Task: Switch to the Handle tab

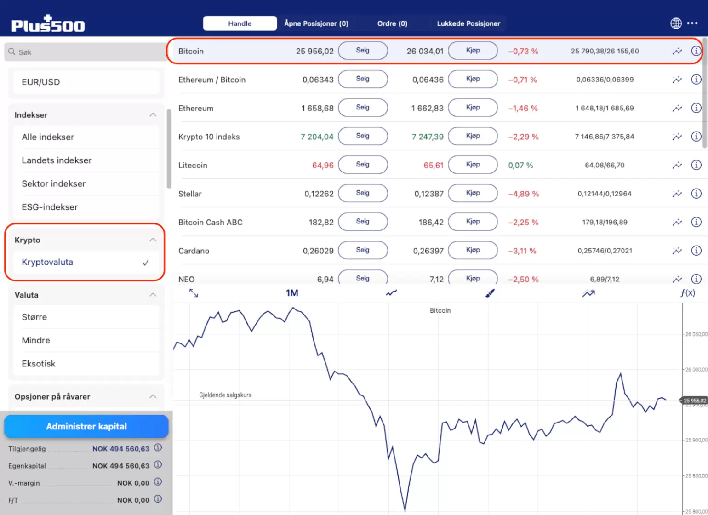Action: 240,23
